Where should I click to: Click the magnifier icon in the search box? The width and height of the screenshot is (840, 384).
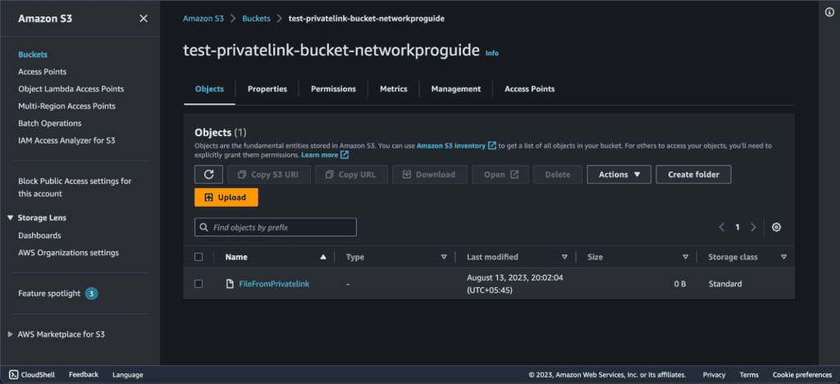(203, 227)
